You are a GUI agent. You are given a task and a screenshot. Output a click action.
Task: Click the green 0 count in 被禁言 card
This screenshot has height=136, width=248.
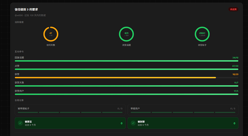(x=121, y=123)
